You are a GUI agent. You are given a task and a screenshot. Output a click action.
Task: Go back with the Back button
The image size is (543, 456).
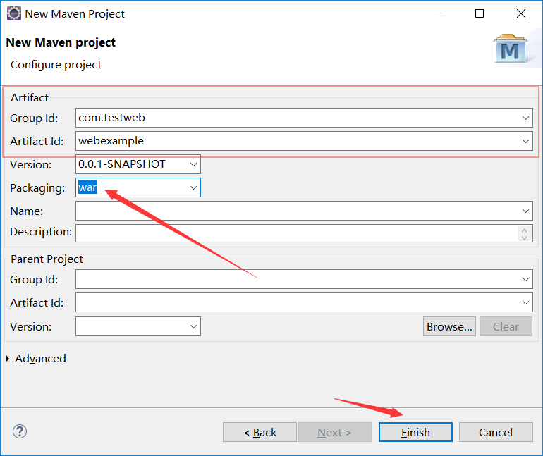click(260, 432)
